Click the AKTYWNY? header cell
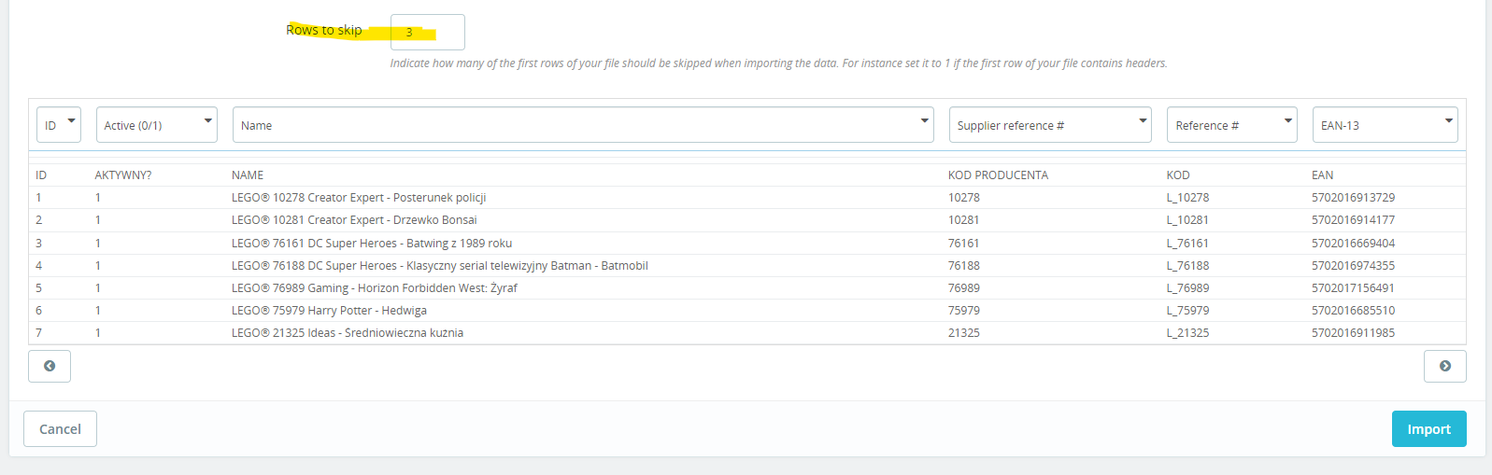This screenshot has height=475, width=1492. pos(123,175)
